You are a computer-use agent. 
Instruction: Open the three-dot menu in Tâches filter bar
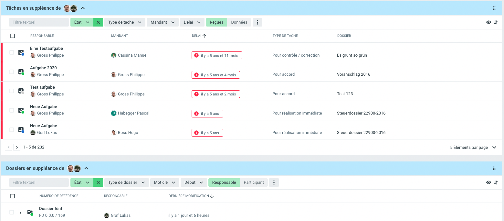tap(257, 22)
